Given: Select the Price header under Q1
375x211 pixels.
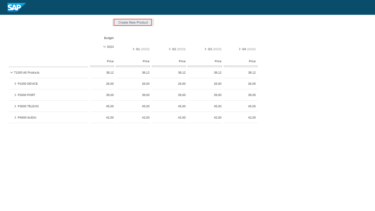Looking at the screenshot, I should [146, 61].
